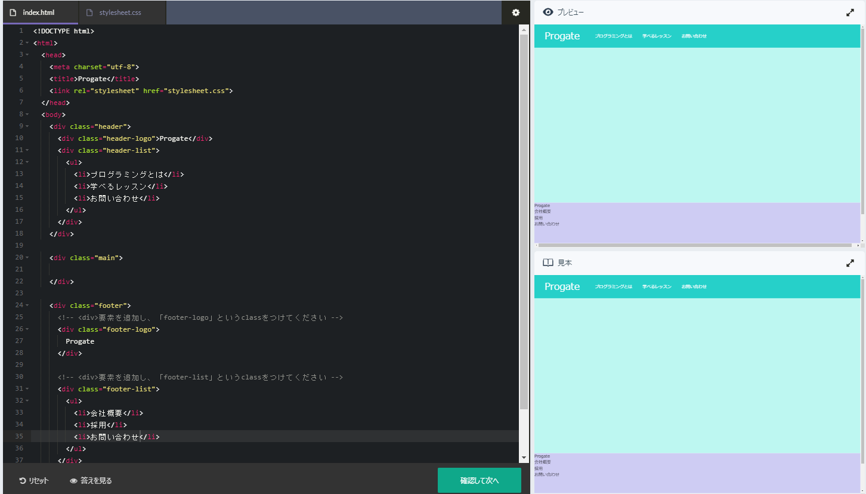The height and width of the screenshot is (494, 866).
Task: Click the 確認して次へ button
Action: click(480, 480)
